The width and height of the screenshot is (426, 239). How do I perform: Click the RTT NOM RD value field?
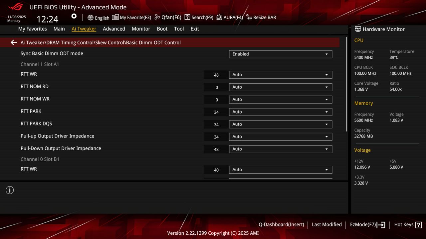coord(216,87)
